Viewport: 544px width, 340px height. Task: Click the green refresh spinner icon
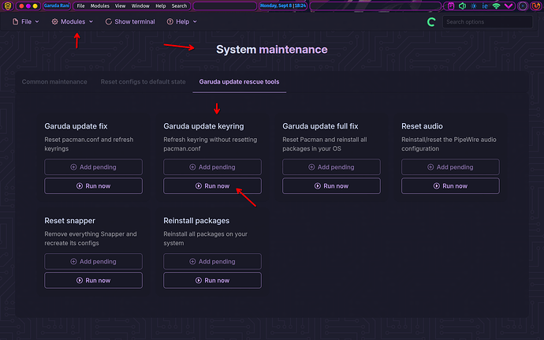(430, 22)
